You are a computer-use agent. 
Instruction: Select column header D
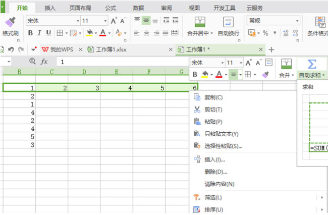pyautogui.click(x=84, y=72)
